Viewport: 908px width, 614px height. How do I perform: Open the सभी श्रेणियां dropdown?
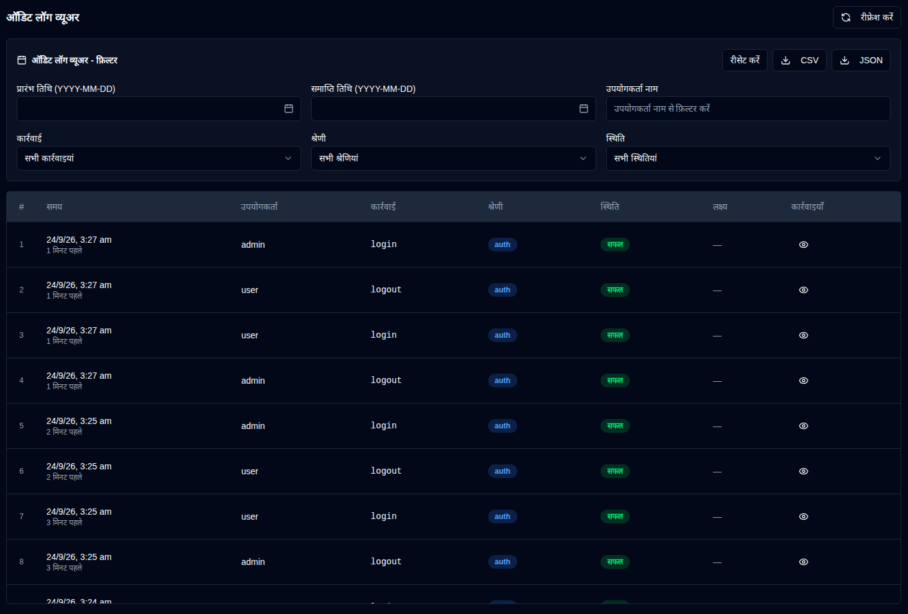point(453,158)
